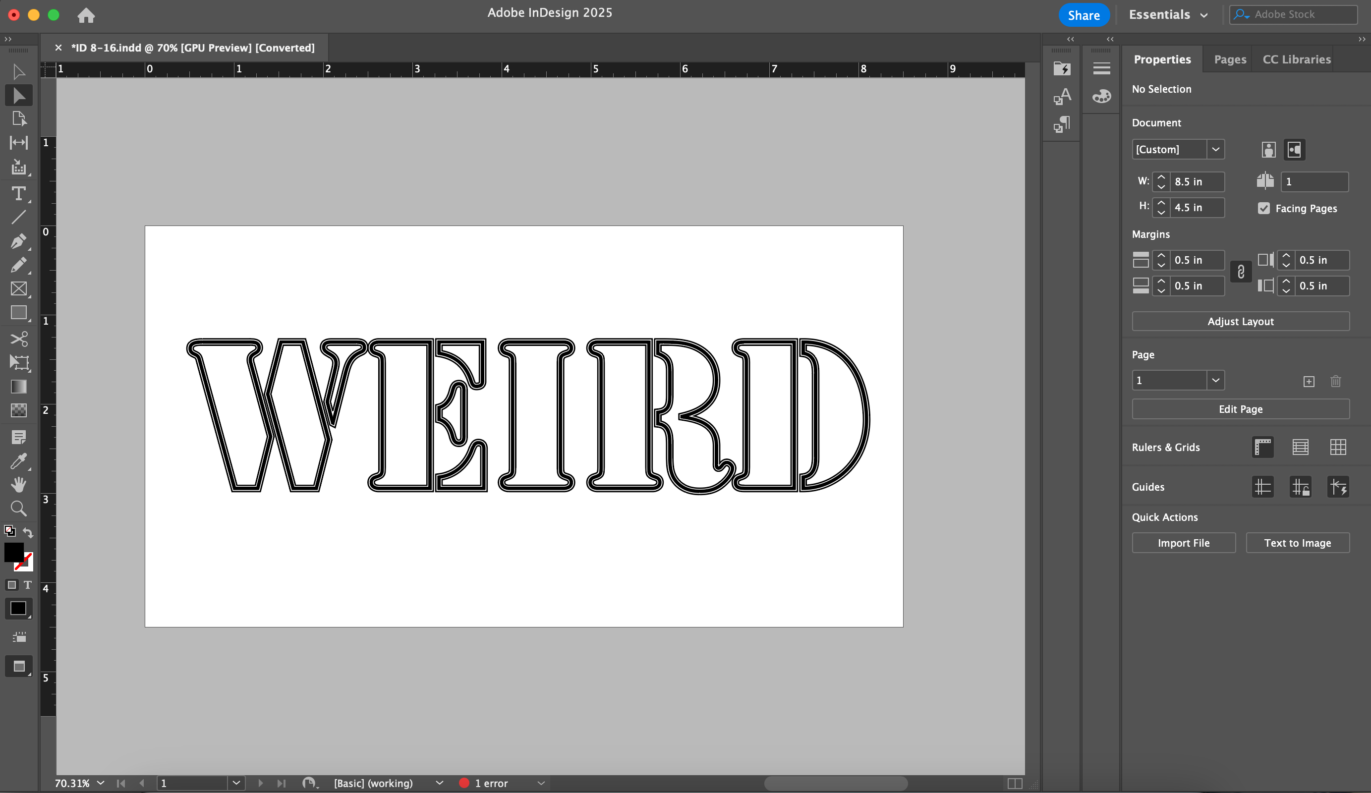Select the Selection tool arrow
The image size is (1371, 793).
pyautogui.click(x=18, y=72)
